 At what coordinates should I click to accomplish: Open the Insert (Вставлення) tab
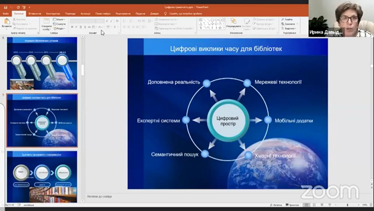tap(35, 14)
